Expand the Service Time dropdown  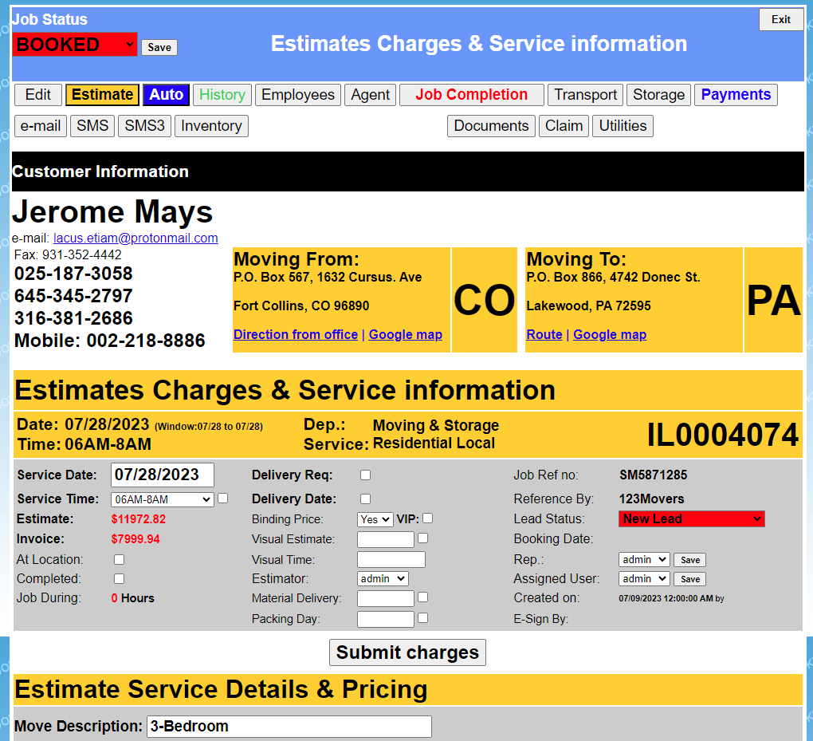pyautogui.click(x=162, y=499)
